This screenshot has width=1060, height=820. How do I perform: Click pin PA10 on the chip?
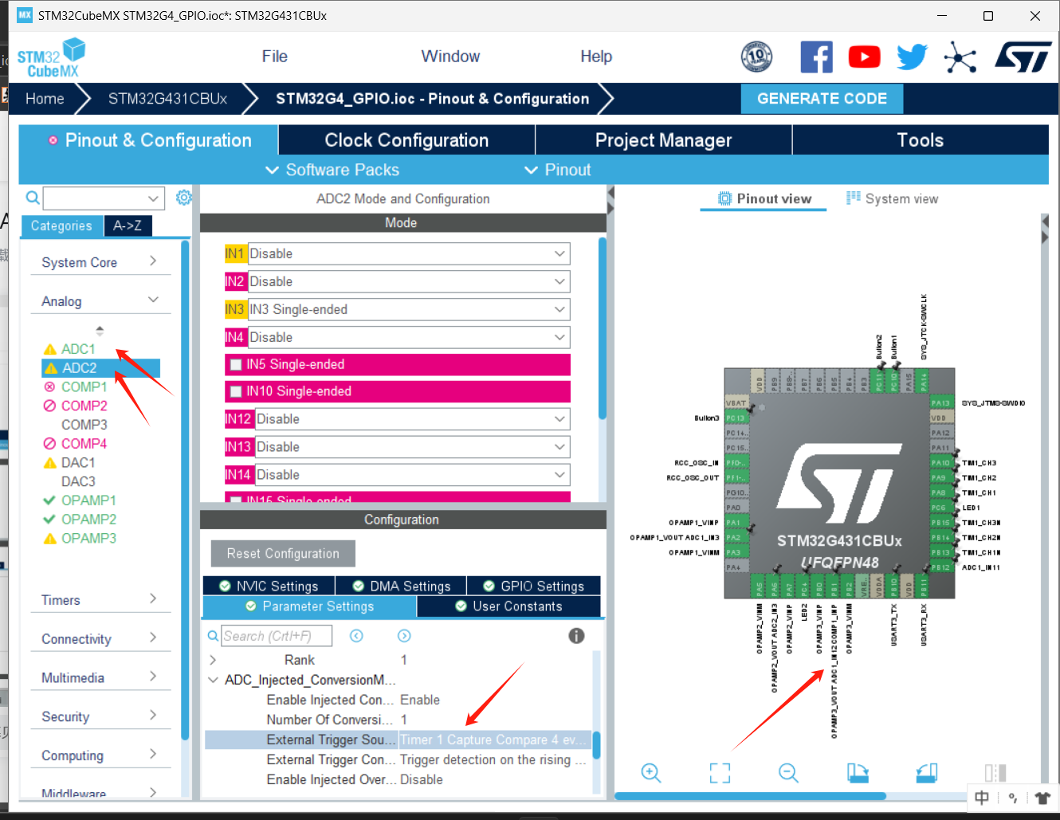point(941,463)
